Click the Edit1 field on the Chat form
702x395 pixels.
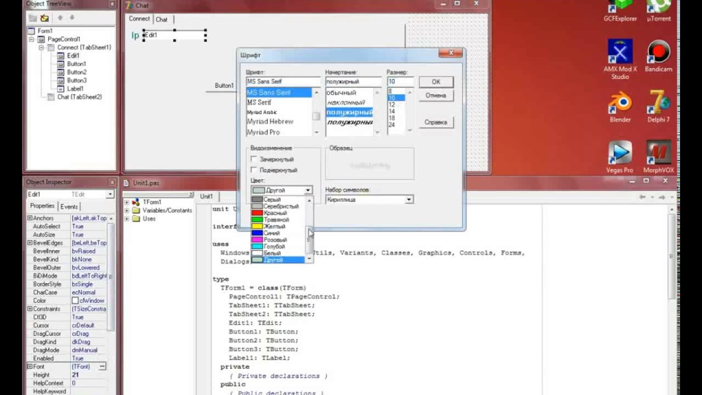(x=174, y=35)
